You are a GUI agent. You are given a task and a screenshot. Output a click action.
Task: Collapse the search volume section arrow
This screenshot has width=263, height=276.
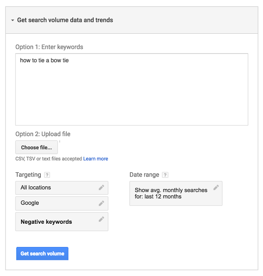13,20
